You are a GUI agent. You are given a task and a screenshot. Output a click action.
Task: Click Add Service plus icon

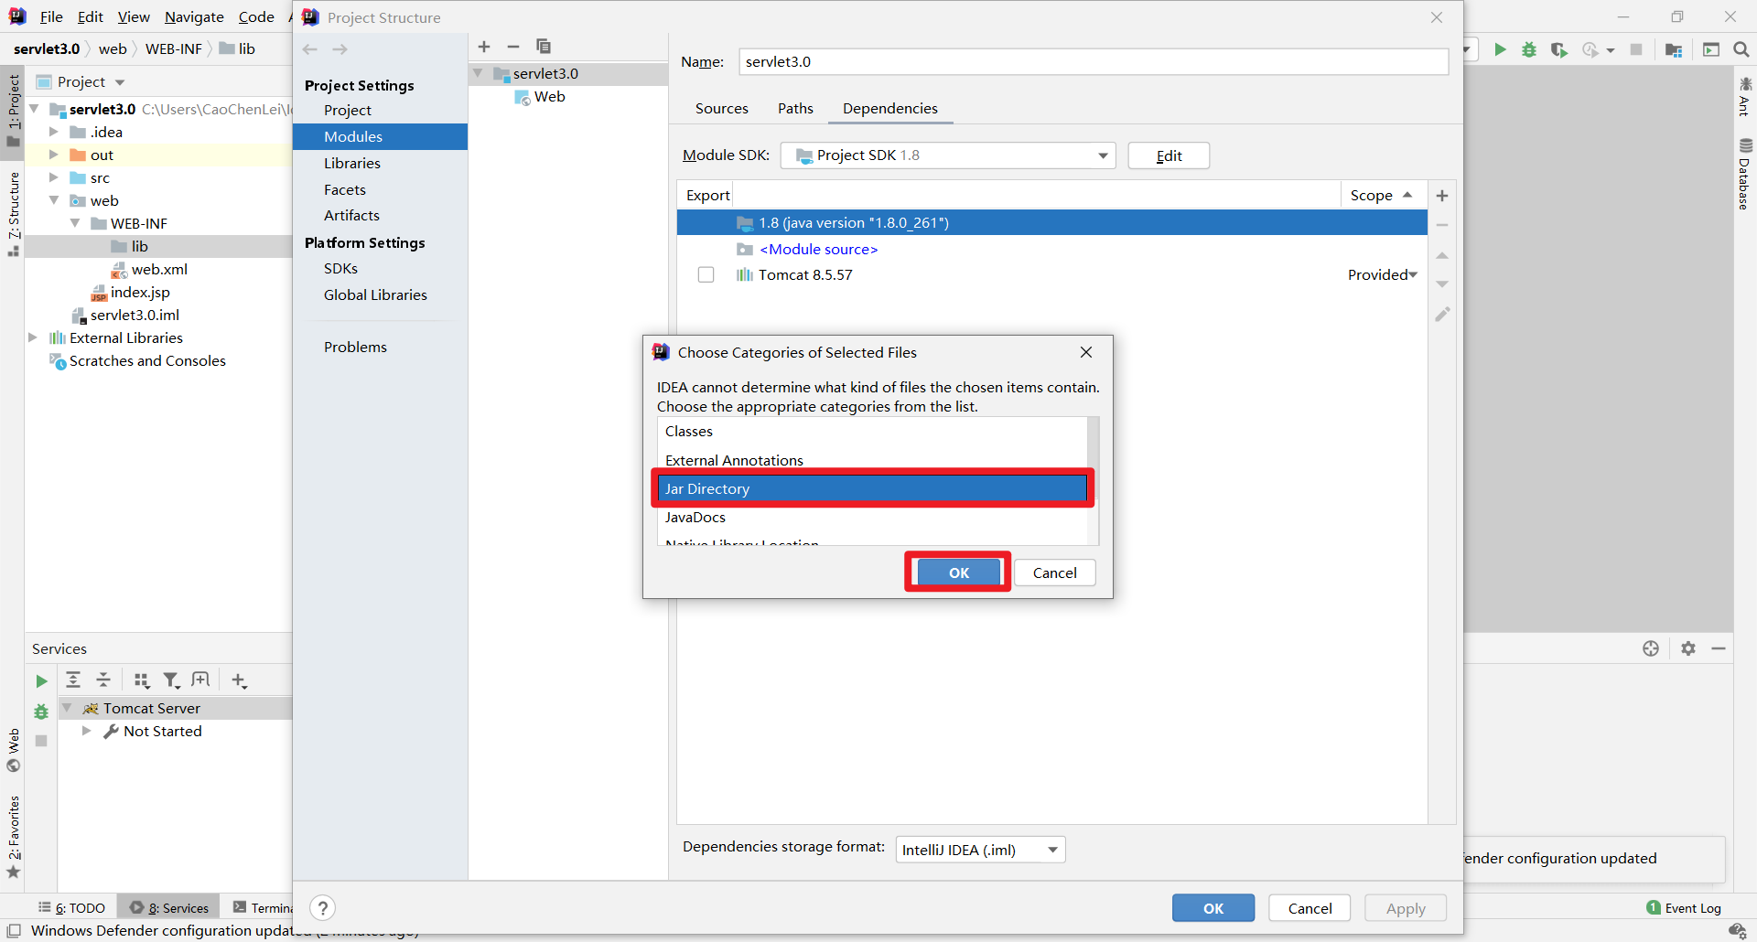coord(239,680)
